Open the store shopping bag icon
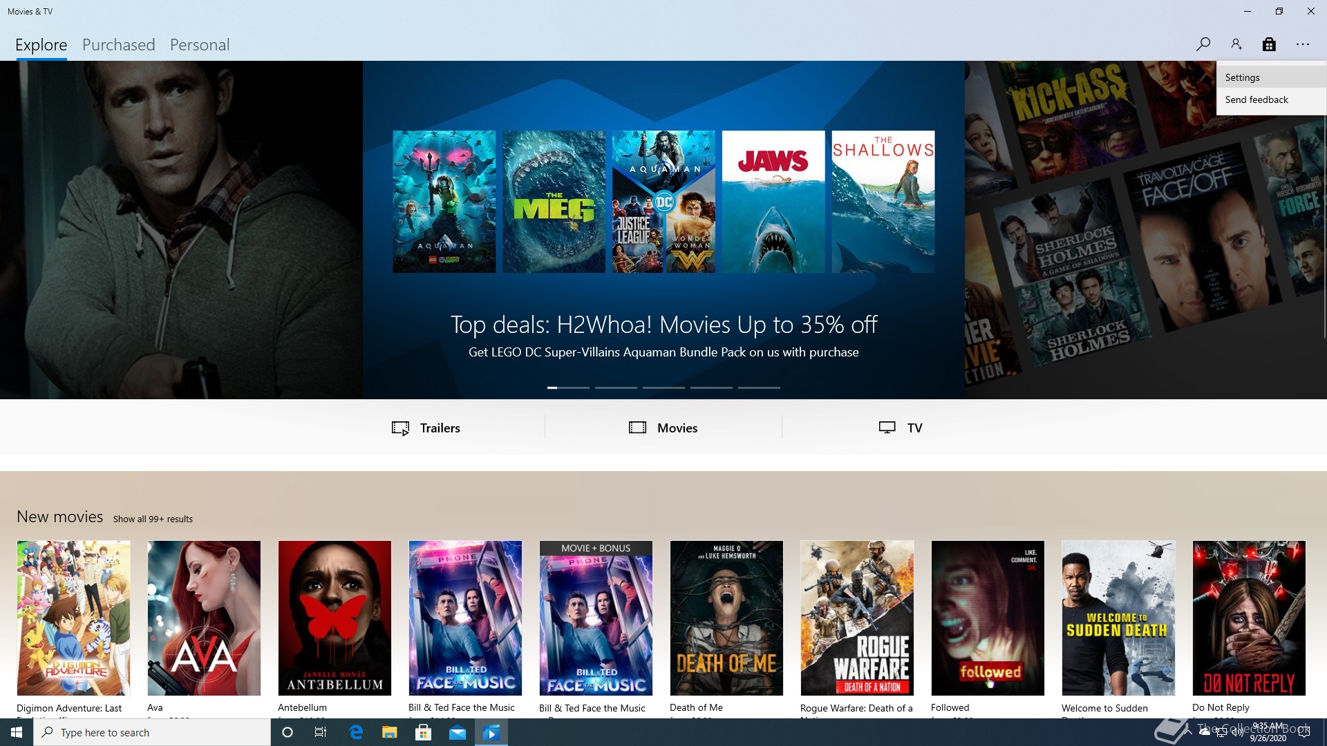 [1269, 44]
